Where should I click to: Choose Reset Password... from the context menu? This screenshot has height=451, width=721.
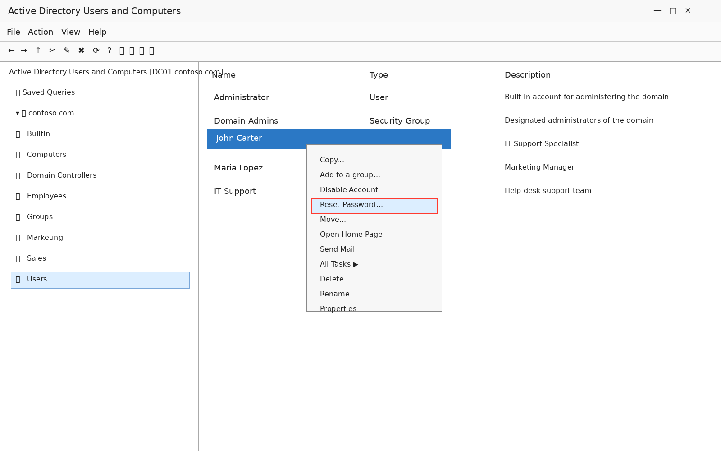[374, 206]
